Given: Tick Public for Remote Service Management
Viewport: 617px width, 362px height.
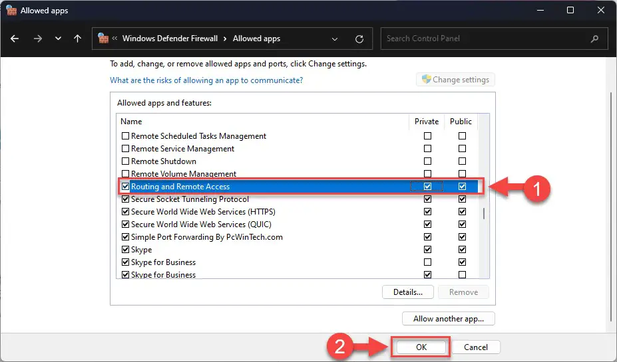Looking at the screenshot, I should click(462, 148).
